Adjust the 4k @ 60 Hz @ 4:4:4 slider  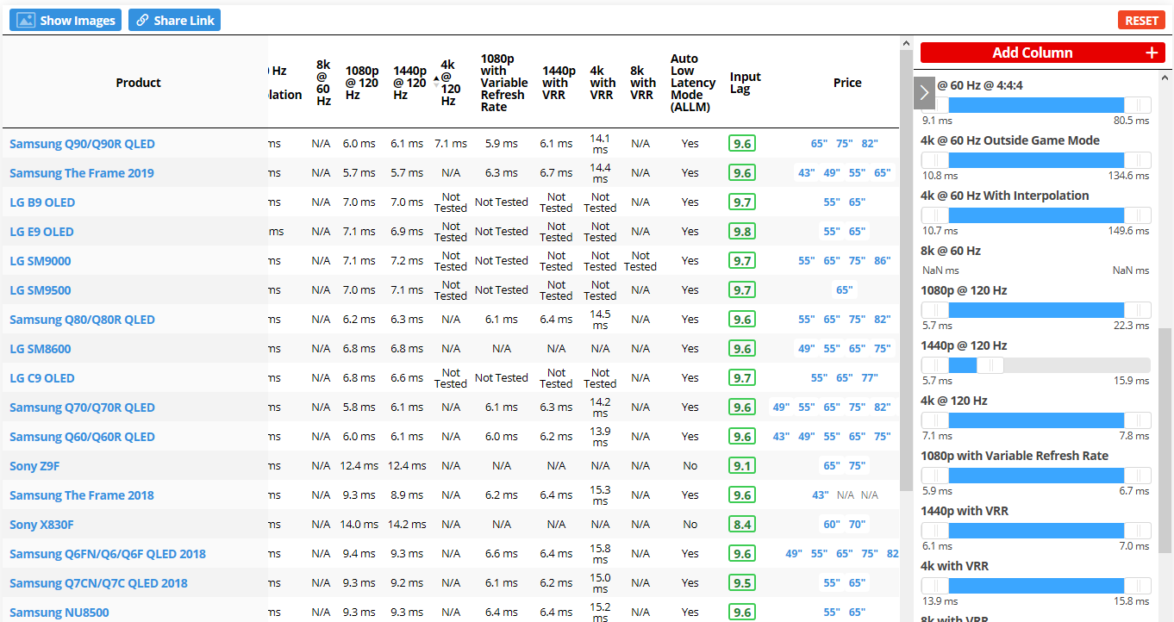click(1035, 105)
